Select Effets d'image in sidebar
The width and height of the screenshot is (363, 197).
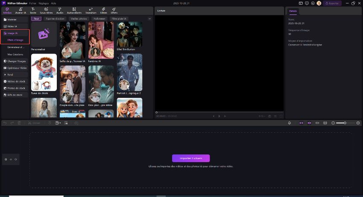point(15,40)
